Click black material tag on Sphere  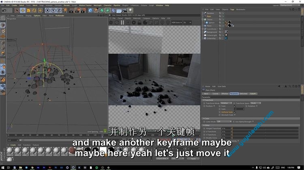coord(229,22)
